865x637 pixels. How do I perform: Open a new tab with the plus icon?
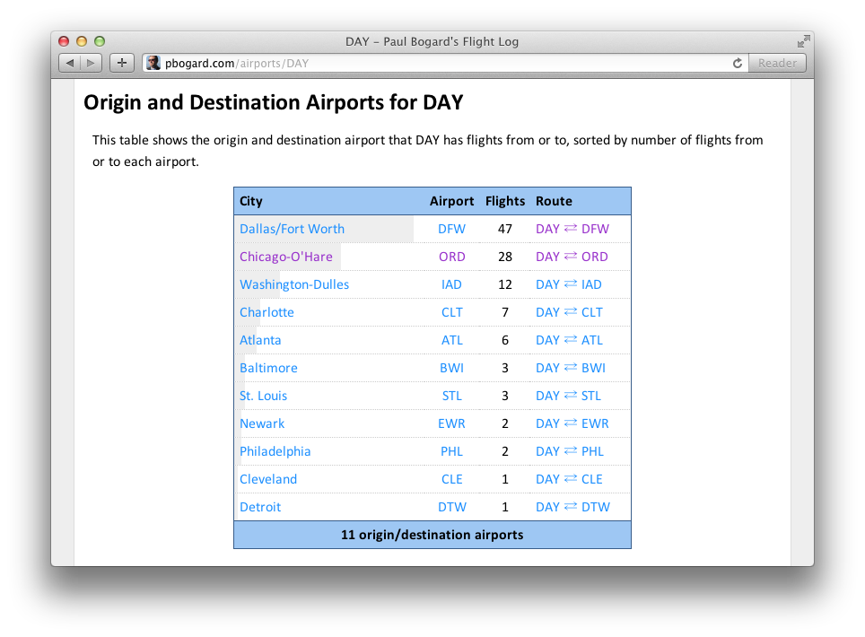(x=121, y=63)
